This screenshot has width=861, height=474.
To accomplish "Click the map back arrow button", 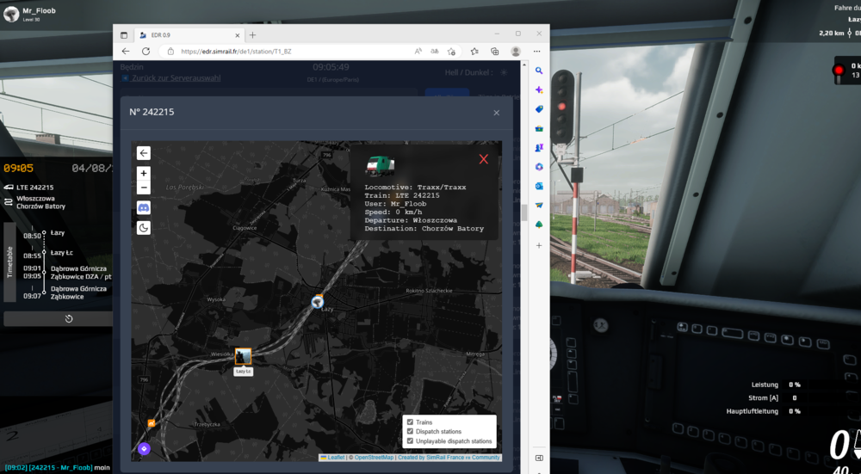I will (x=144, y=153).
